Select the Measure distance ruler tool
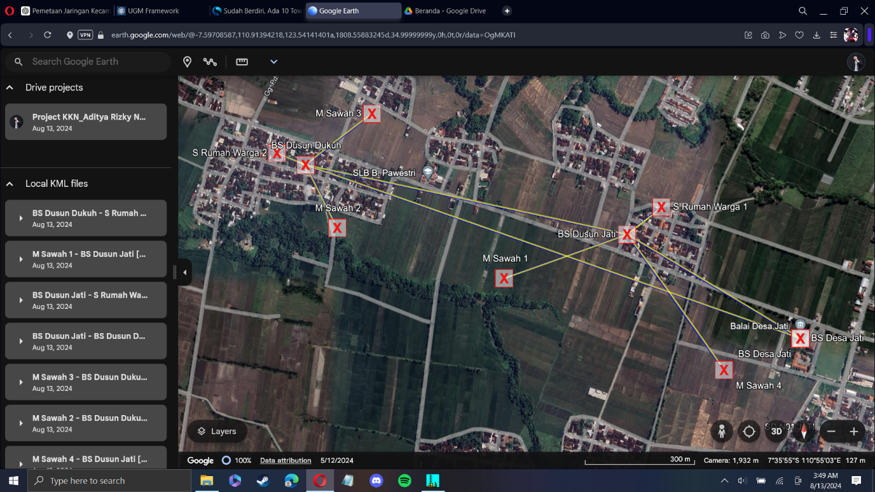This screenshot has width=875, height=492. 242,62
